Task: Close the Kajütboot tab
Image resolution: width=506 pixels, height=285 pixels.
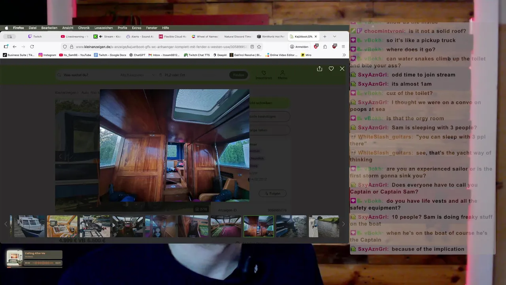Action: [x=315, y=36]
